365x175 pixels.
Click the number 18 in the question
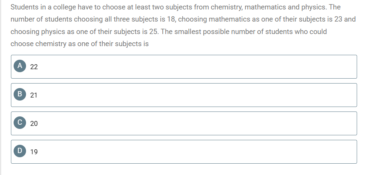click(x=171, y=19)
